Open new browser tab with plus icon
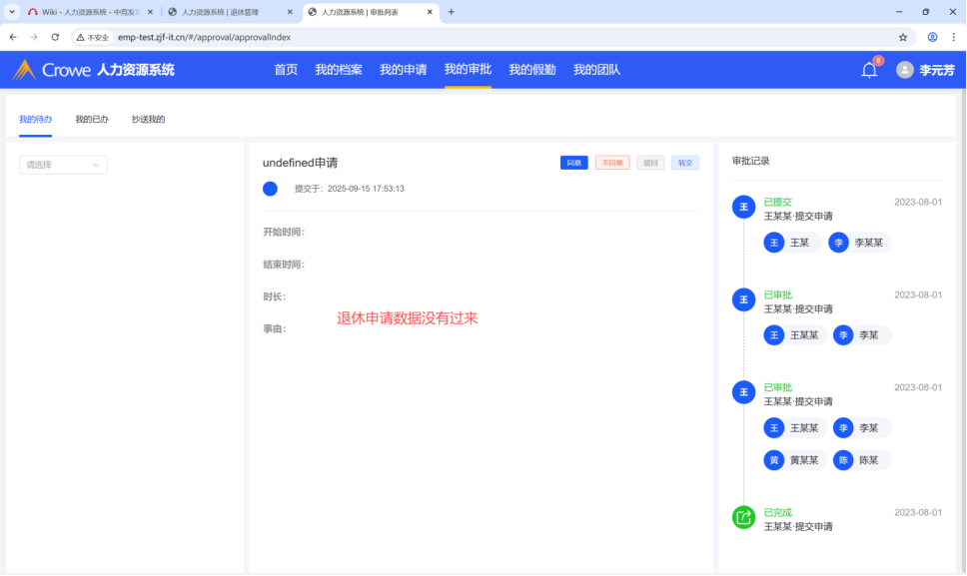 point(452,12)
